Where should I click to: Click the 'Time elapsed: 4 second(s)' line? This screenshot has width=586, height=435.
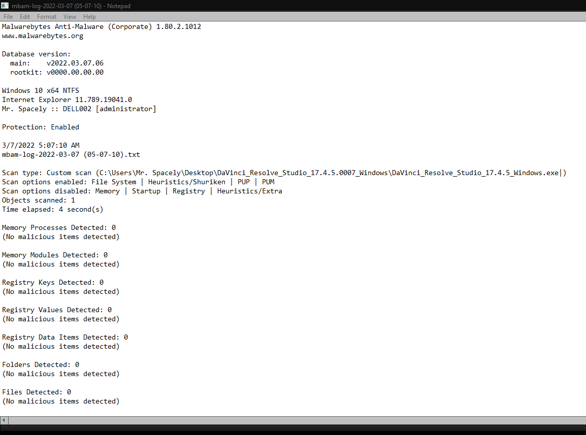tap(53, 209)
